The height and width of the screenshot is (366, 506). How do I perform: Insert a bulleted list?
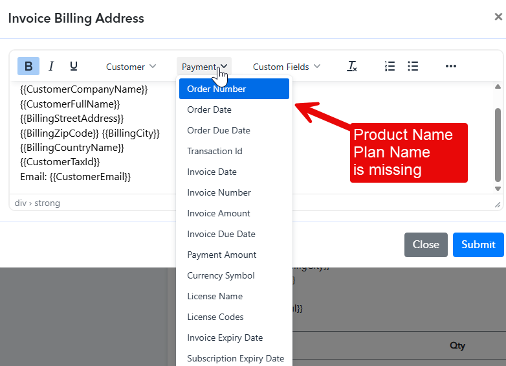[413, 66]
